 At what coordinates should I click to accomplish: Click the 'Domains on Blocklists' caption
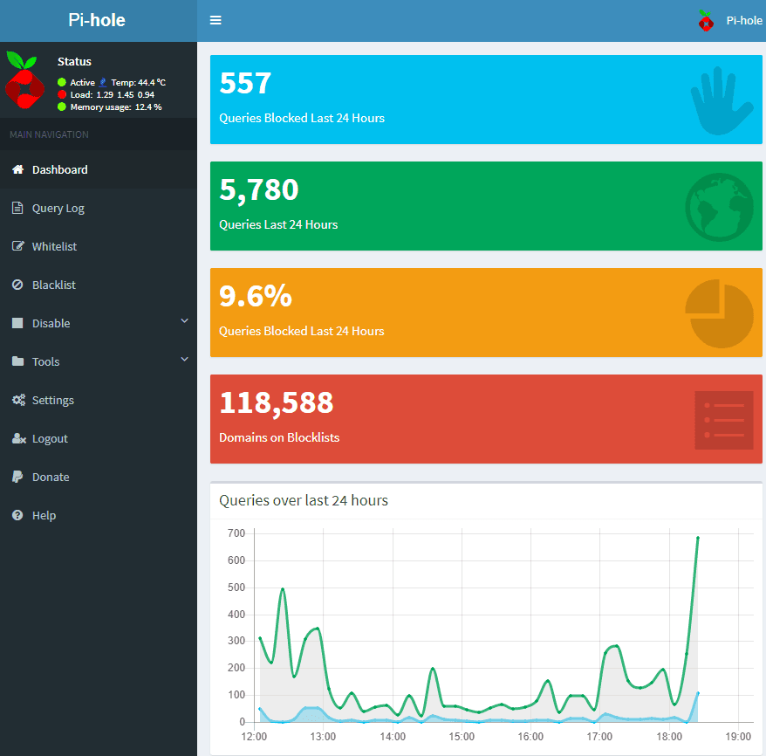pos(279,437)
